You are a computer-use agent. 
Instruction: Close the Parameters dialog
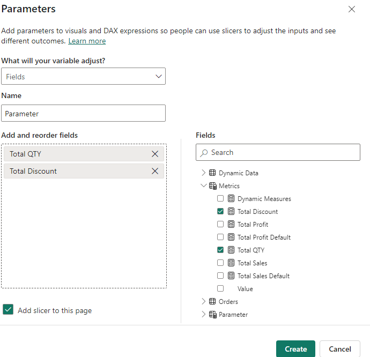pyautogui.click(x=352, y=9)
